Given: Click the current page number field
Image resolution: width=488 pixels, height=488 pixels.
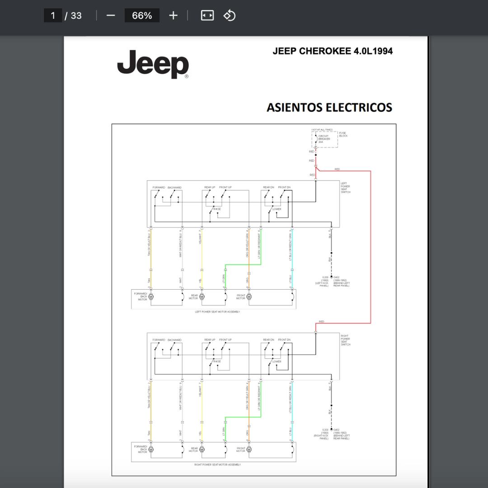Looking at the screenshot, I should click(x=53, y=15).
